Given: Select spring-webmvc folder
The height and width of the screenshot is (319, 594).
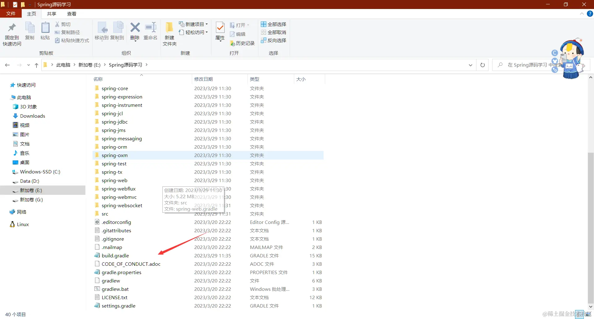Looking at the screenshot, I should (119, 197).
